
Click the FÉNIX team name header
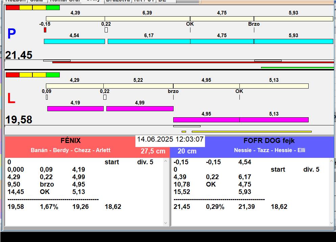[71, 141]
